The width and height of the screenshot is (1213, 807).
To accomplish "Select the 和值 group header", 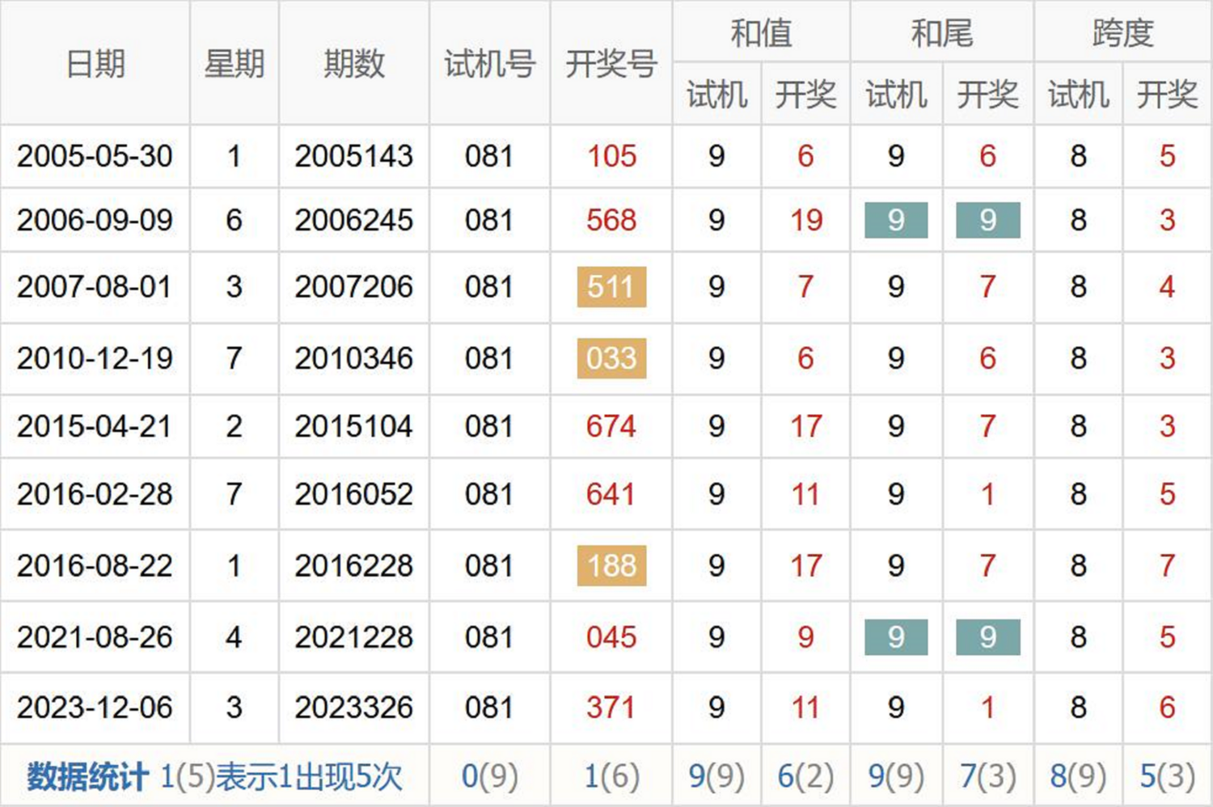I will (x=760, y=32).
